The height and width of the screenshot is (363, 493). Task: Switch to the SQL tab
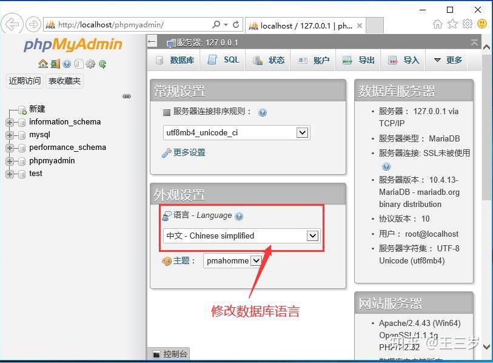click(x=224, y=59)
